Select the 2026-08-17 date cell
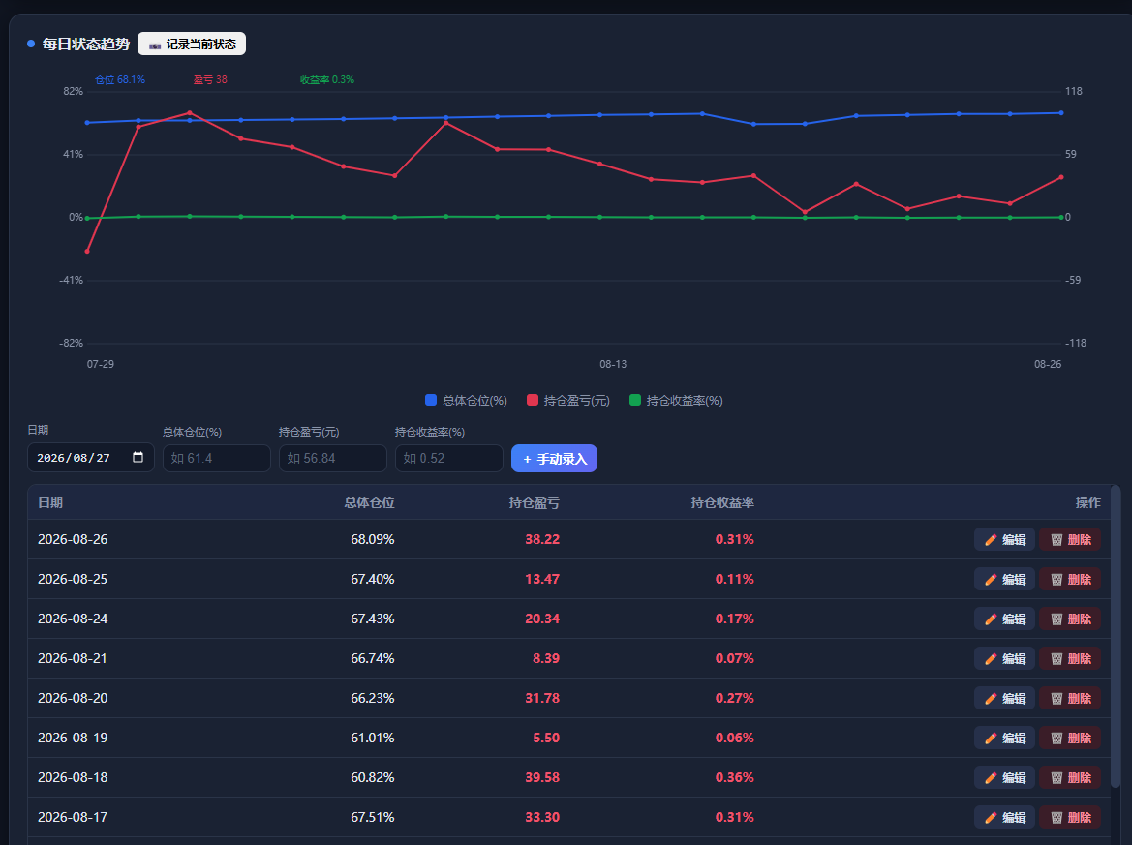This screenshot has height=845, width=1132. coord(73,817)
